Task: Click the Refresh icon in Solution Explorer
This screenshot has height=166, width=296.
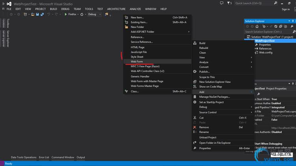Action: 276,26
